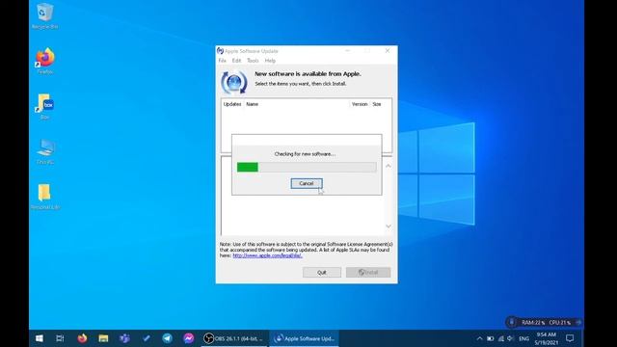The height and width of the screenshot is (347, 617).
Task: Click the Updates column header
Action: (x=232, y=104)
